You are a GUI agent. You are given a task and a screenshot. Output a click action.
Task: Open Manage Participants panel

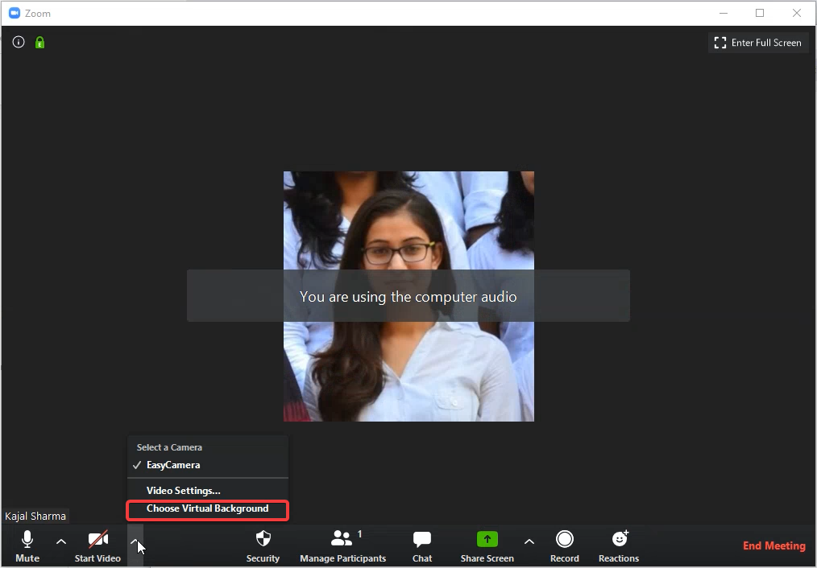tap(342, 540)
